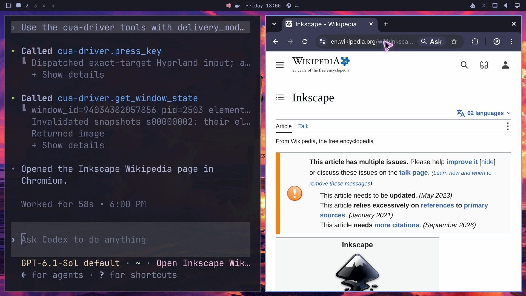Go back in the Chromium browser

point(275,42)
